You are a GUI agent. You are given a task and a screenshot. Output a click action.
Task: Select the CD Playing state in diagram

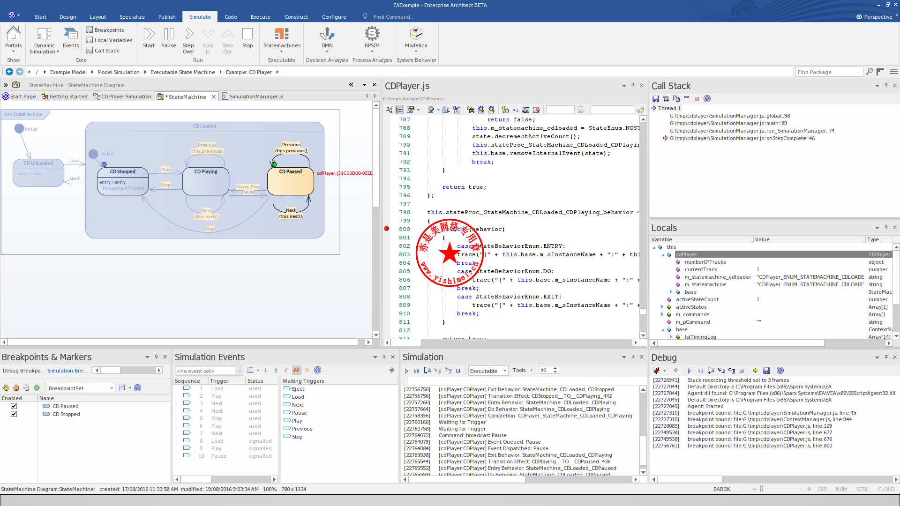tap(206, 181)
